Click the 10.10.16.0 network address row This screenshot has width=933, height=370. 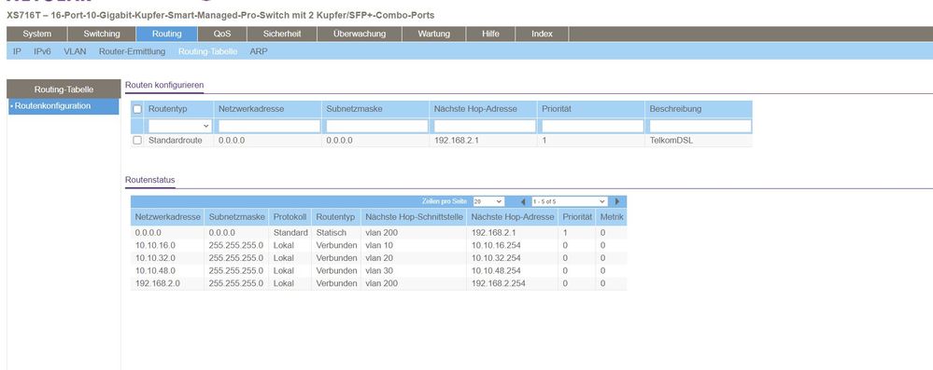[155, 245]
